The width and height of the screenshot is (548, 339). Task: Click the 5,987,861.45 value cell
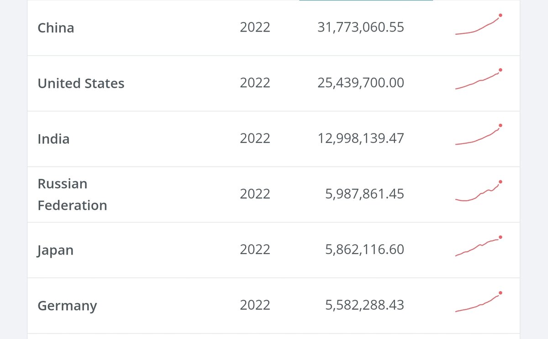(364, 194)
